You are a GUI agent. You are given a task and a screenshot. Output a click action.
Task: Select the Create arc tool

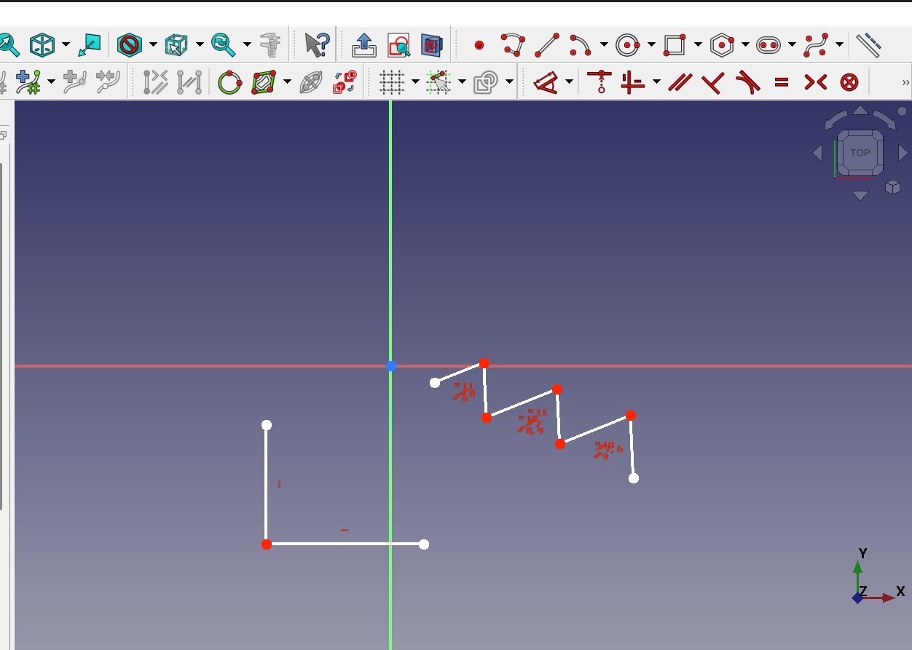pos(581,45)
